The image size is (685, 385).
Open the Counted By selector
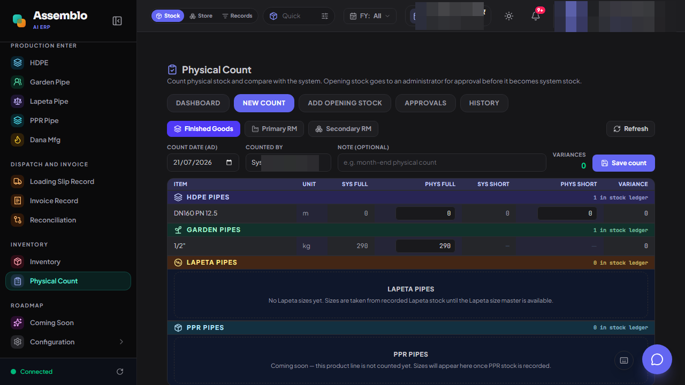(x=288, y=163)
